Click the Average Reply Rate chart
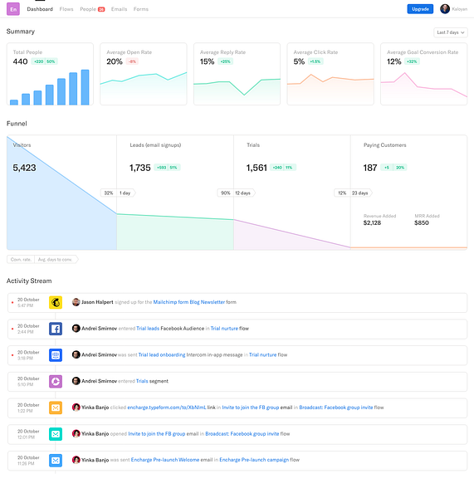 [x=237, y=90]
